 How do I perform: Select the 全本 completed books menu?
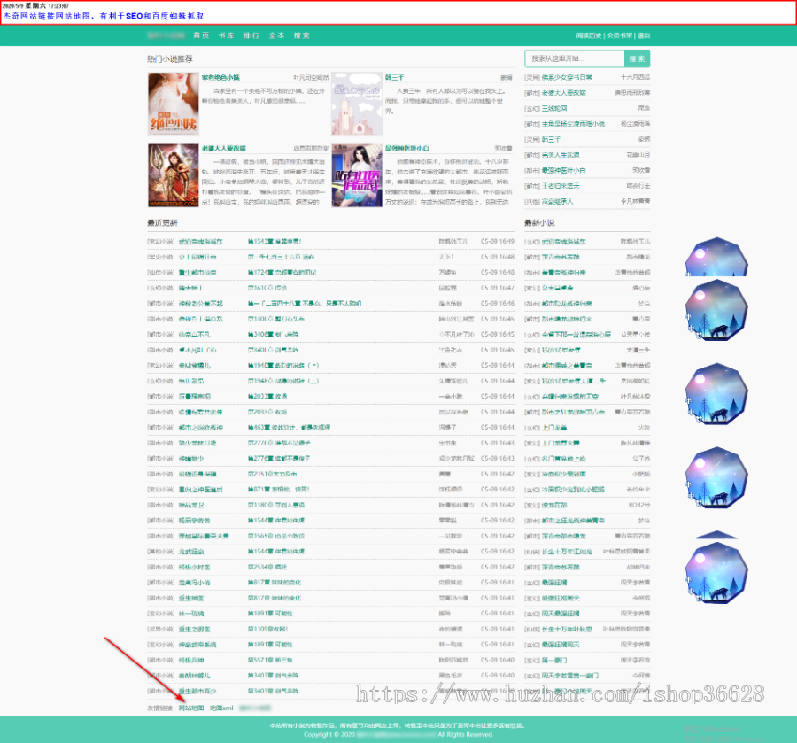coord(276,35)
